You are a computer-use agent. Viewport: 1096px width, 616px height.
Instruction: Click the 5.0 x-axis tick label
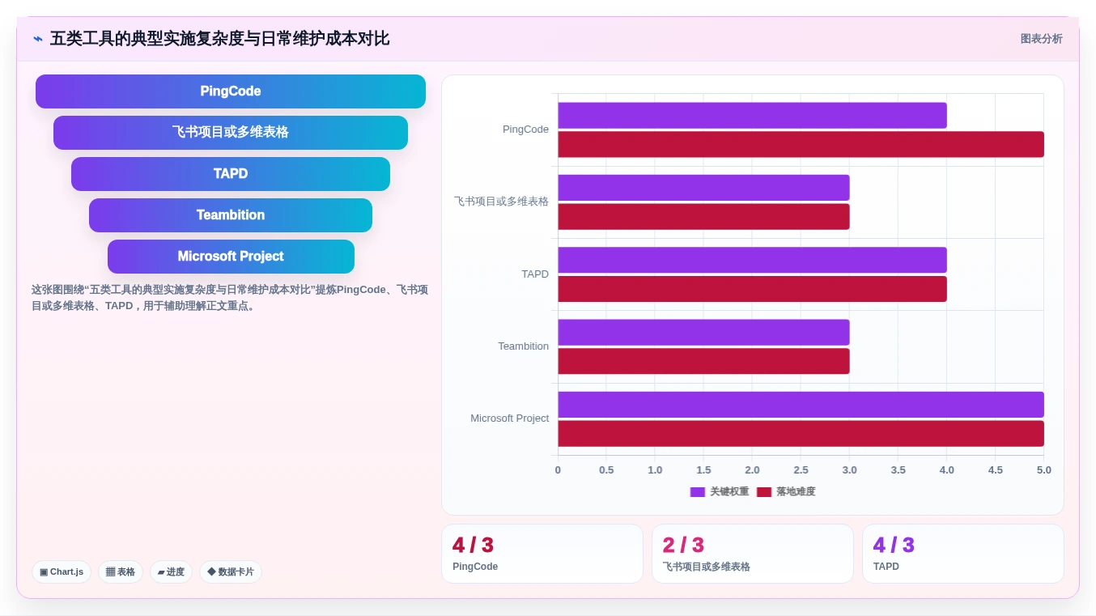pos(1044,470)
